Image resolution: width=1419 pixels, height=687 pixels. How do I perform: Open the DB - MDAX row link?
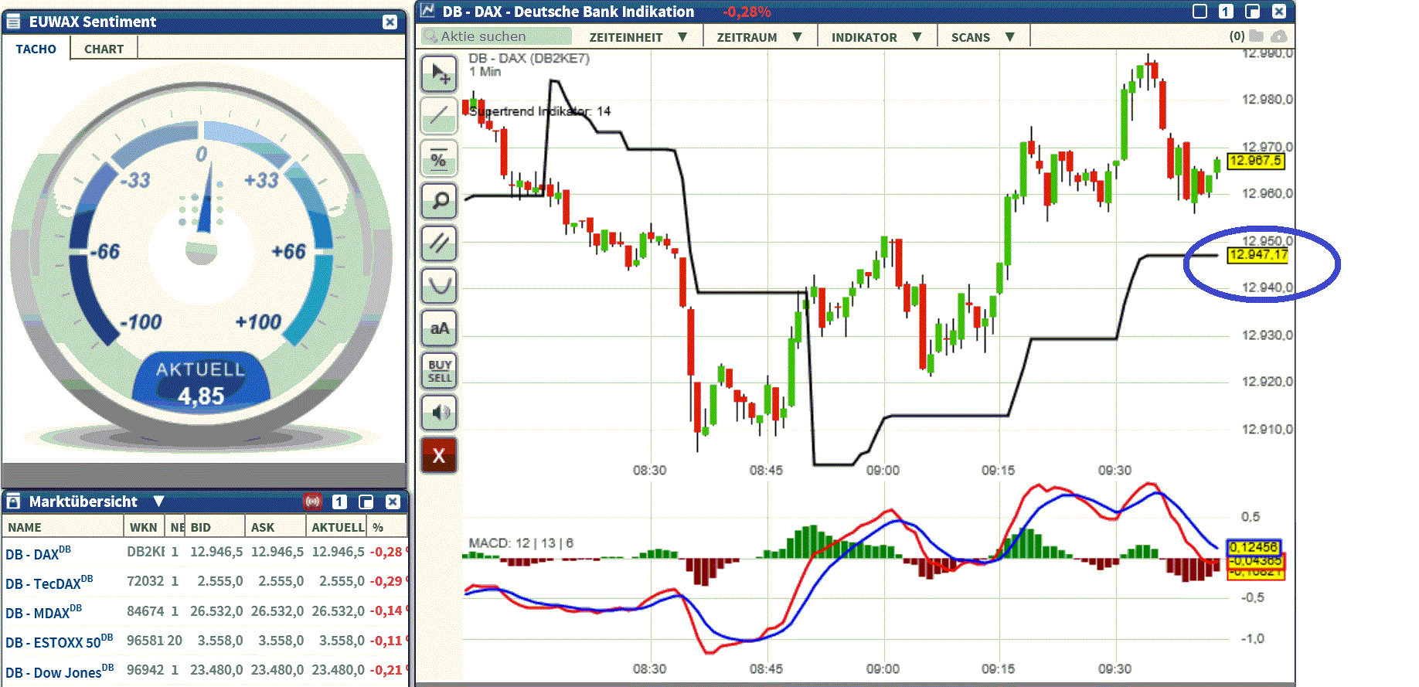[43, 612]
